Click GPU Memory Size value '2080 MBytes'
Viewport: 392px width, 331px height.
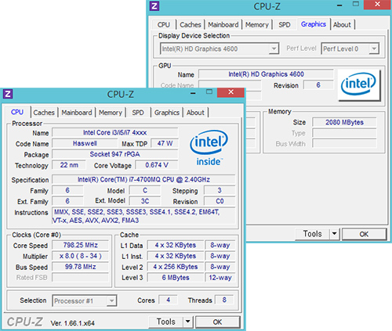coord(344,122)
